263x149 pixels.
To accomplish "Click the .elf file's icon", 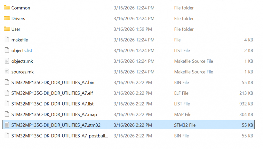I will click(7, 93).
